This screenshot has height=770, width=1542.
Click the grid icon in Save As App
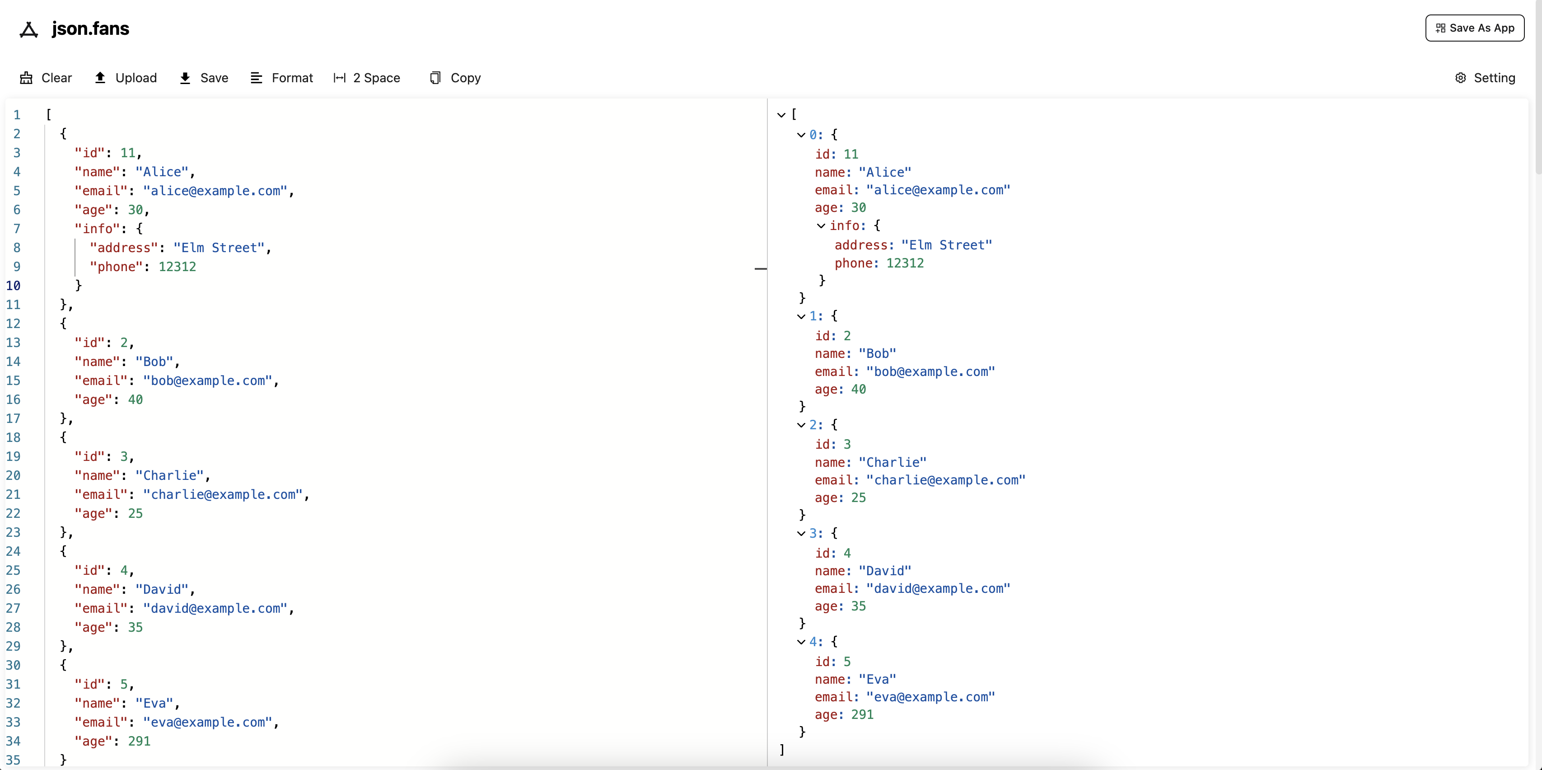1441,28
